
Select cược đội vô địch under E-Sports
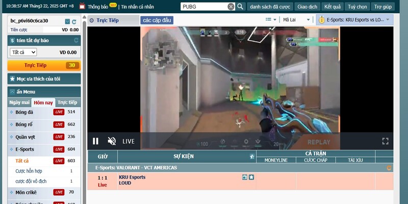click(x=31, y=181)
